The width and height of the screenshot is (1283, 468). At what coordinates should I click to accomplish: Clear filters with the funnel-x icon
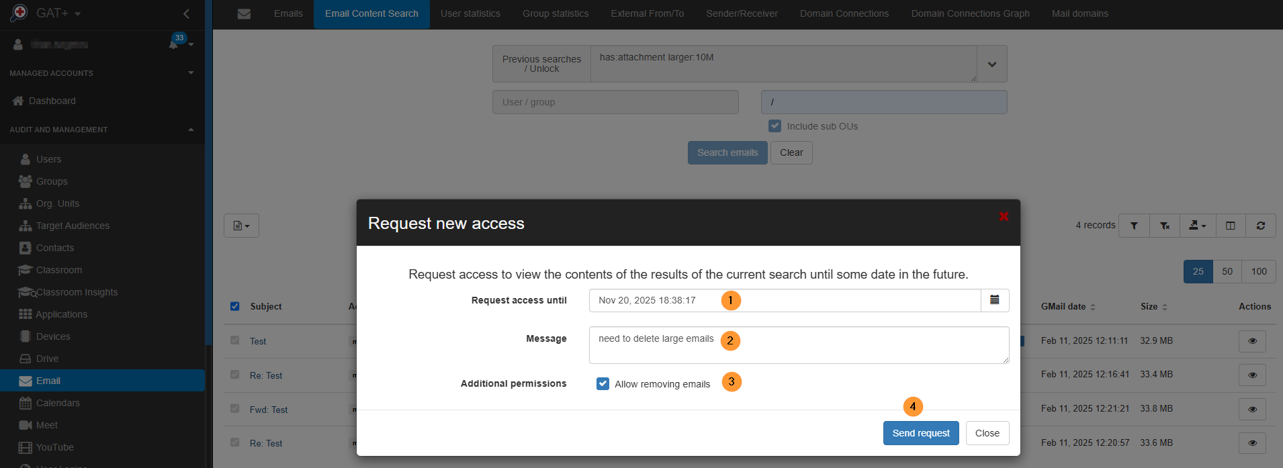point(1165,225)
